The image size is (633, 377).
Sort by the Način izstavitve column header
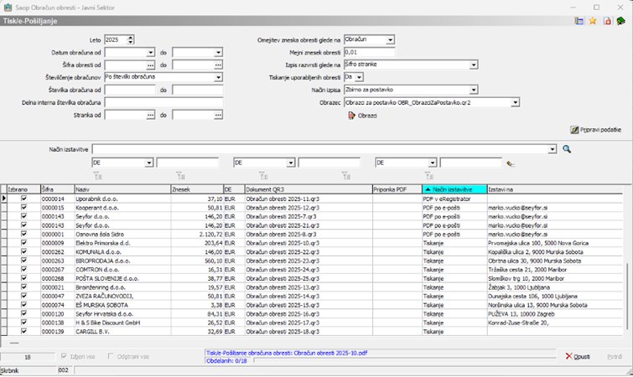[454, 190]
